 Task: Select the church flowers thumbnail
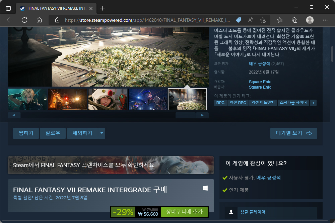coord(187,99)
